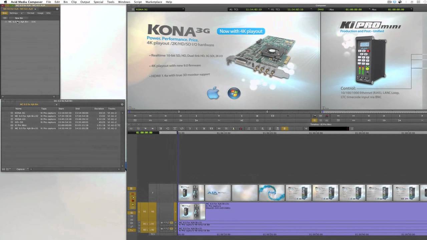Select the TC1 timecode track label

(x=153, y=234)
